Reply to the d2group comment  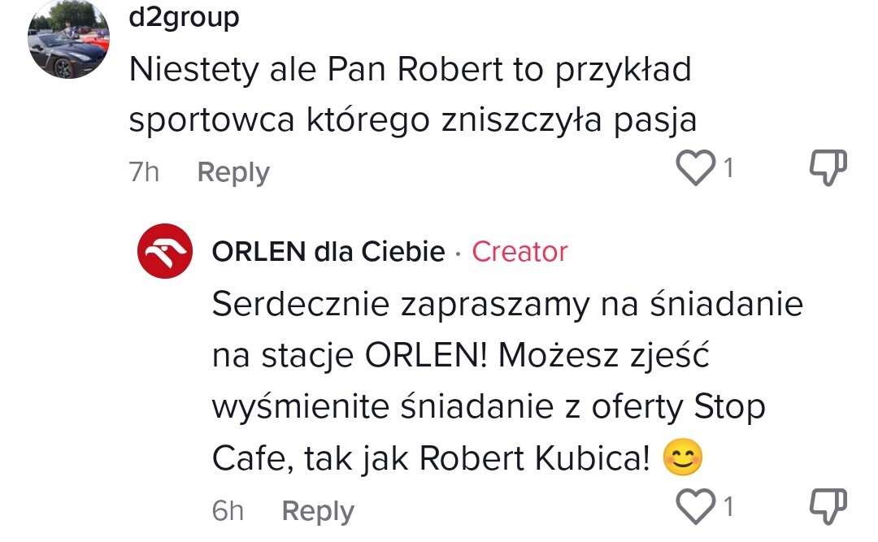[x=233, y=172]
